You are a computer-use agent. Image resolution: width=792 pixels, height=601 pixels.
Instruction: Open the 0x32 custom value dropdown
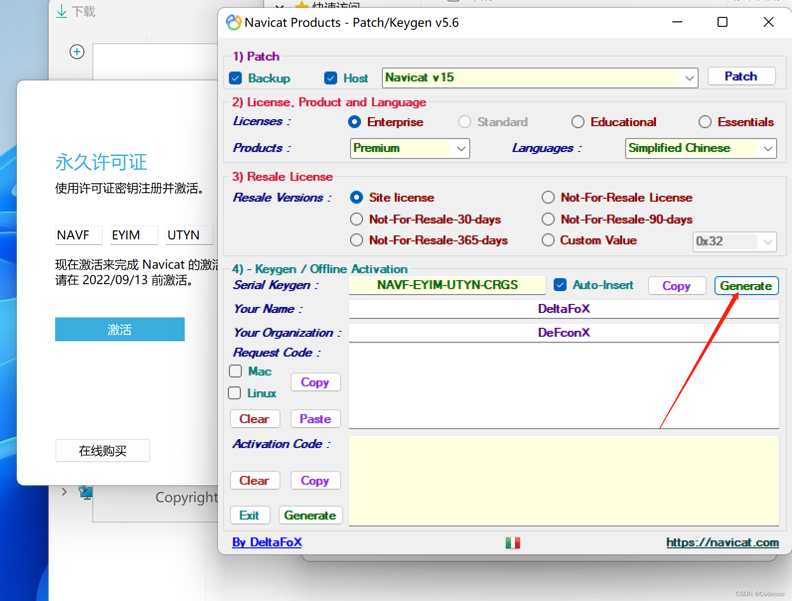(x=734, y=242)
